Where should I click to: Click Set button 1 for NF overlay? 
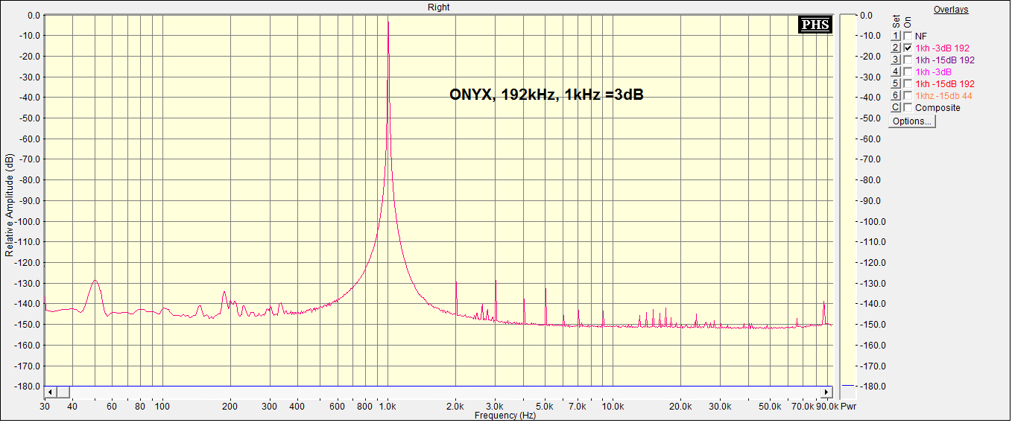click(x=896, y=36)
